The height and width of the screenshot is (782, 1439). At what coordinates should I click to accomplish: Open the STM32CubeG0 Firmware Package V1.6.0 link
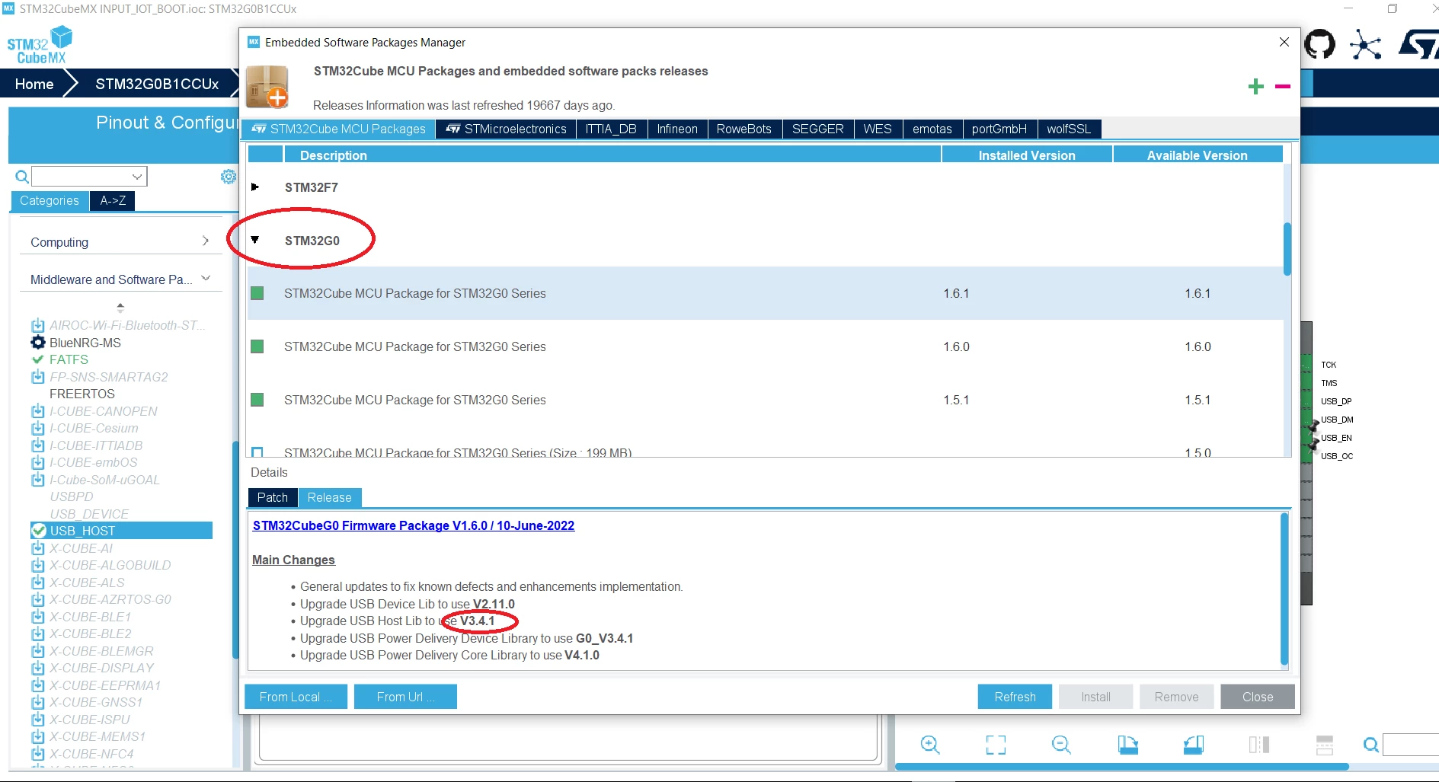pyautogui.click(x=414, y=525)
